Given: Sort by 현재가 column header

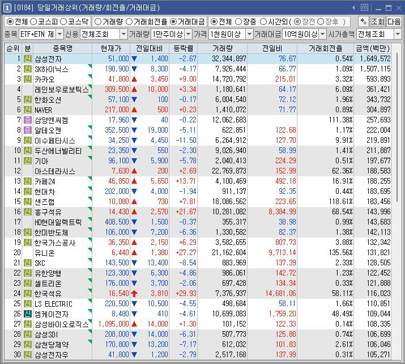Looking at the screenshot, I should pos(111,48).
